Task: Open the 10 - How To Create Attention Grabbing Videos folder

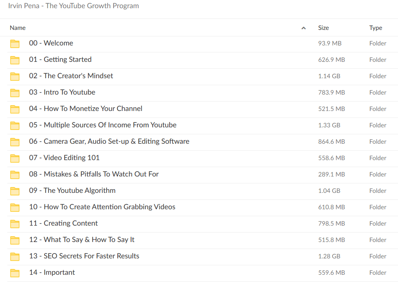Action: [102, 207]
